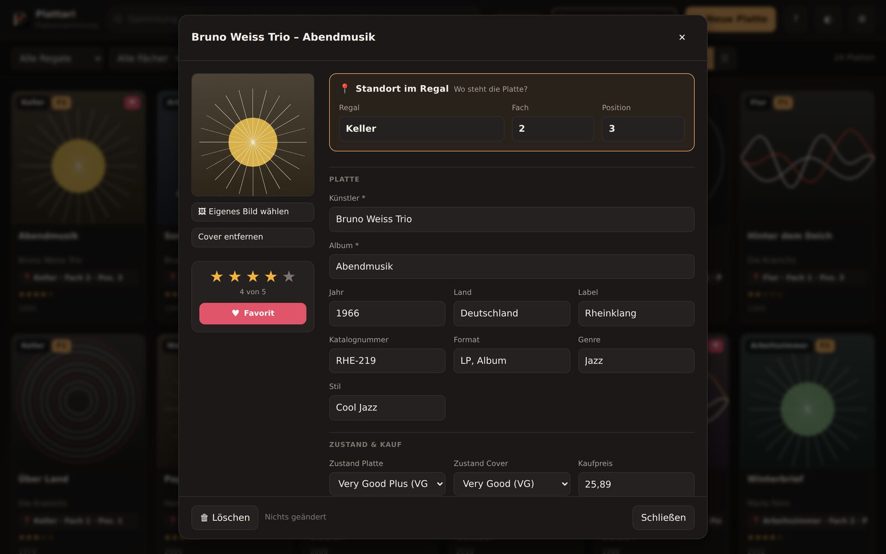Focus the Regal field containing Keller
The height and width of the screenshot is (554, 886).
421,129
